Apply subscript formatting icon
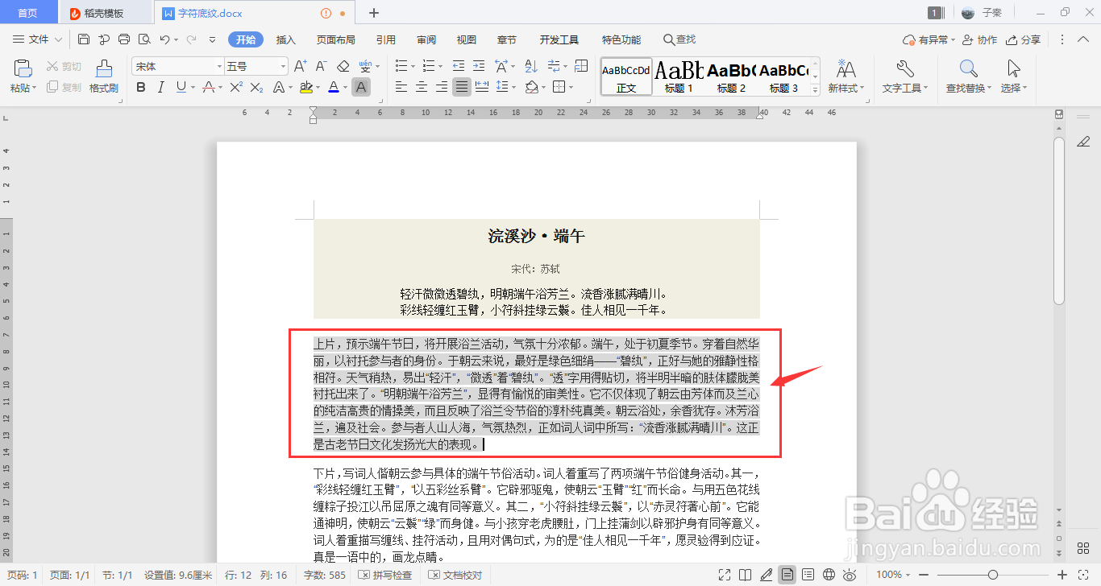 (255, 87)
